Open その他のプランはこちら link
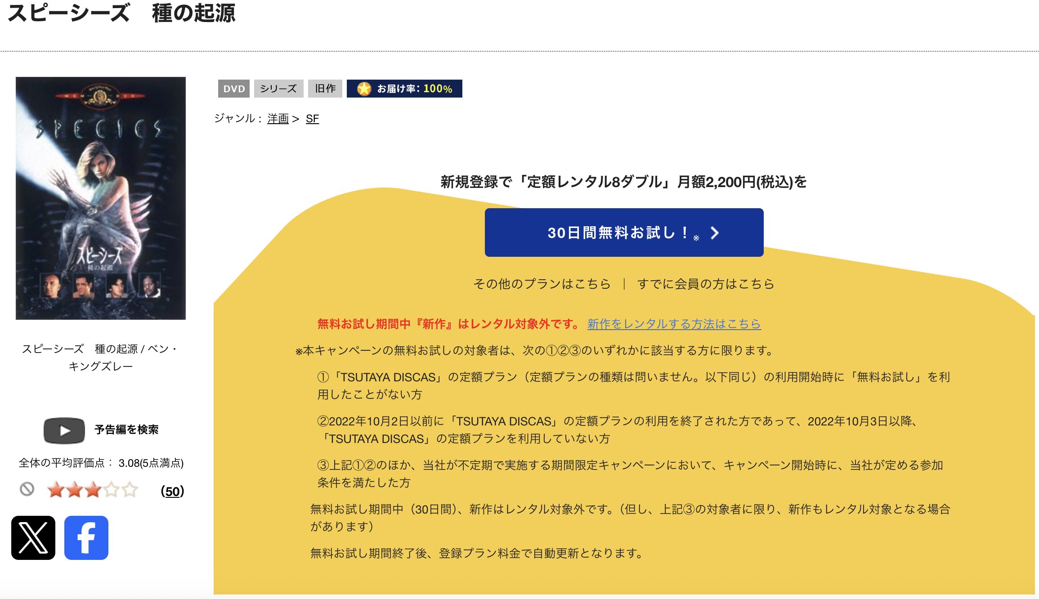Viewport: 1039px width, 599px height. [542, 284]
